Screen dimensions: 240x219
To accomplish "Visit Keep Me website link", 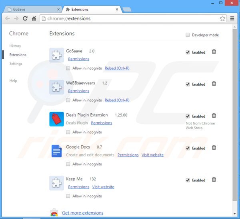I will tap(103, 187).
